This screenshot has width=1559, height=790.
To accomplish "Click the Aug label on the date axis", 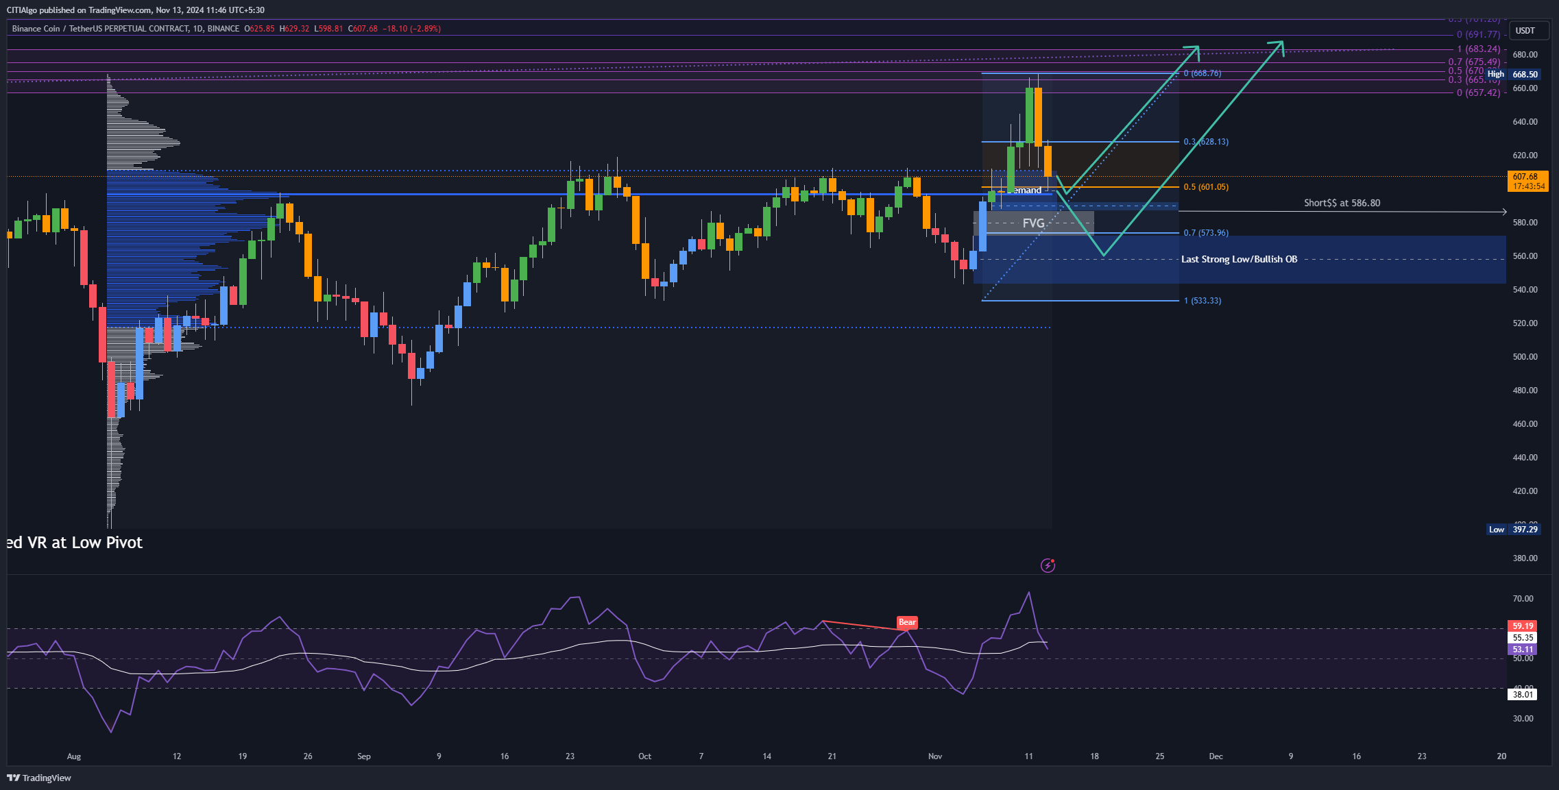I will click(x=74, y=756).
